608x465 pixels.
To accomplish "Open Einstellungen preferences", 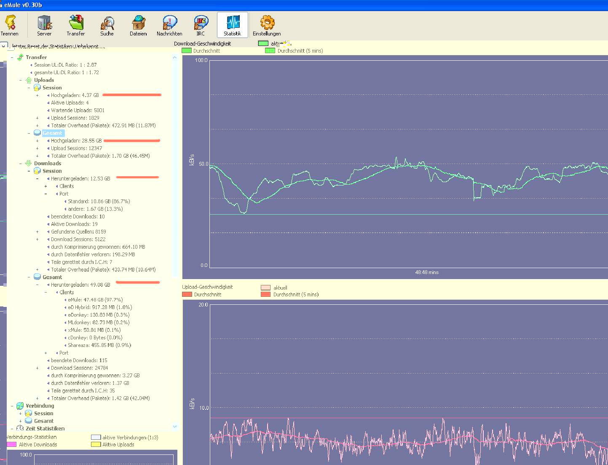I will pyautogui.click(x=267, y=25).
